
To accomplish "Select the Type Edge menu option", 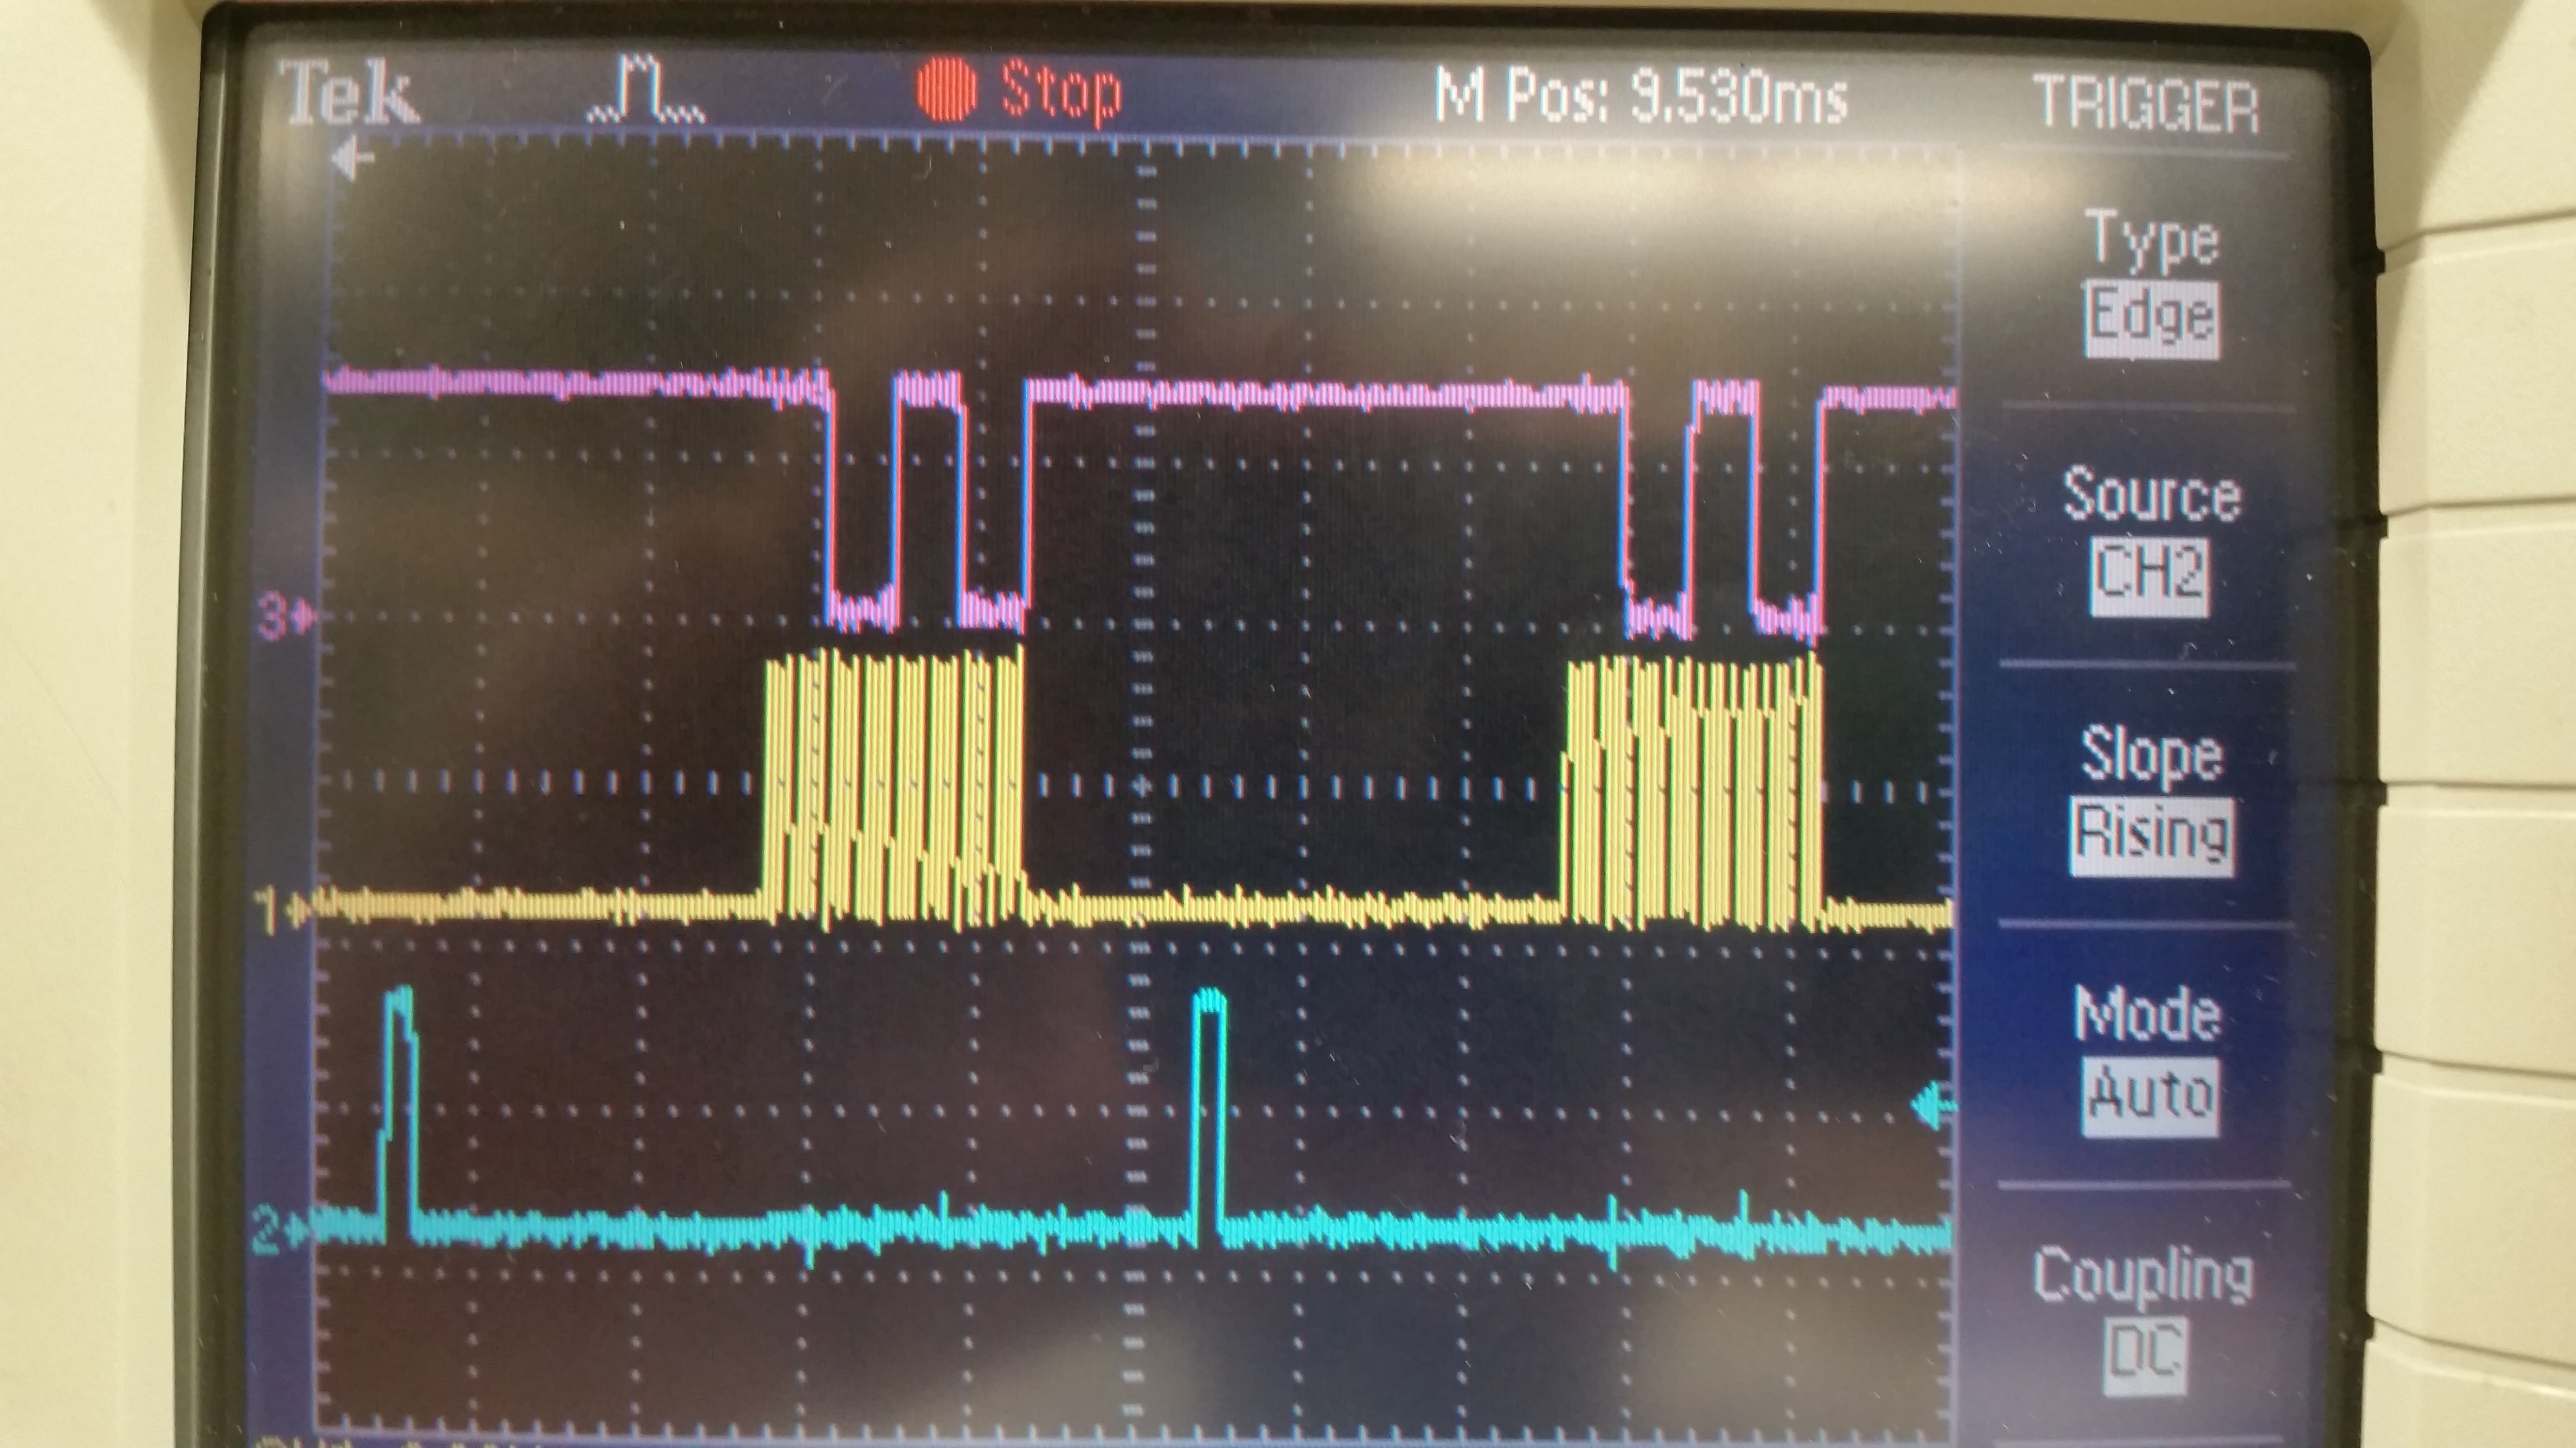I will (2152, 284).
